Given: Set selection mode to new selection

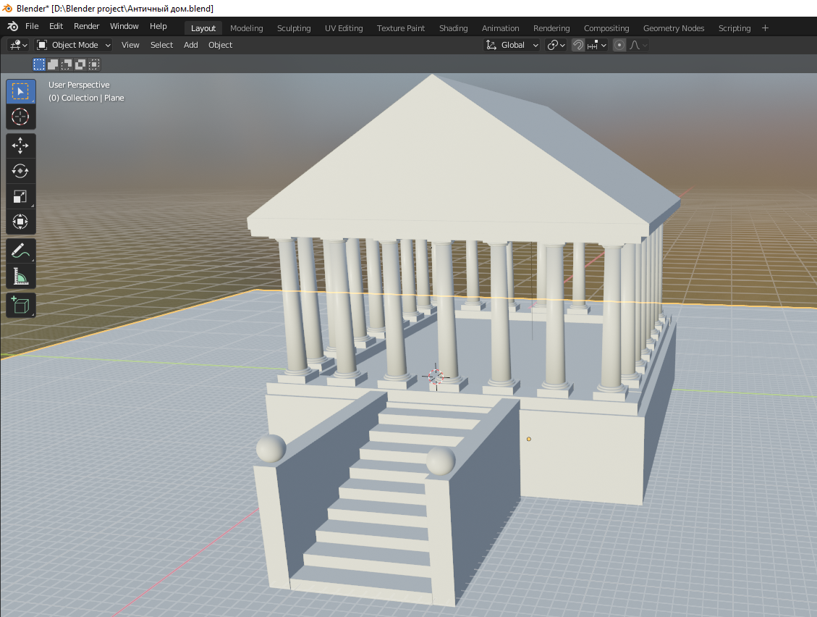Looking at the screenshot, I should 39,64.
